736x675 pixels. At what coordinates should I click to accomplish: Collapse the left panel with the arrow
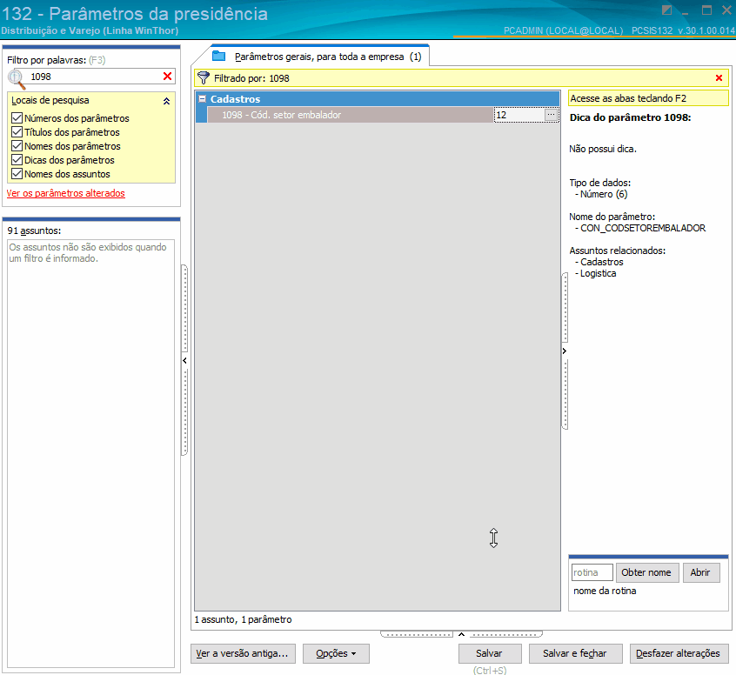pos(185,360)
